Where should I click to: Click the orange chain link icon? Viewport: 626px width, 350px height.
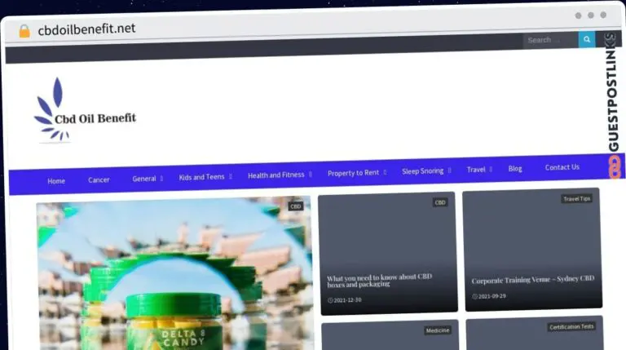click(615, 166)
